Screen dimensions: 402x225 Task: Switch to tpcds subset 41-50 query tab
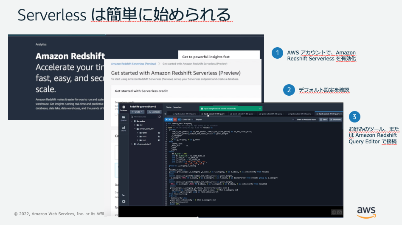(x=185, y=114)
